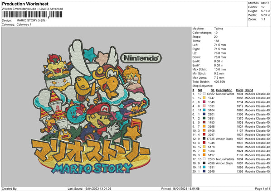
Task: Click 'Last Saved: 16/04/2023 13.04.05' footer text
Action: [x=89, y=188]
